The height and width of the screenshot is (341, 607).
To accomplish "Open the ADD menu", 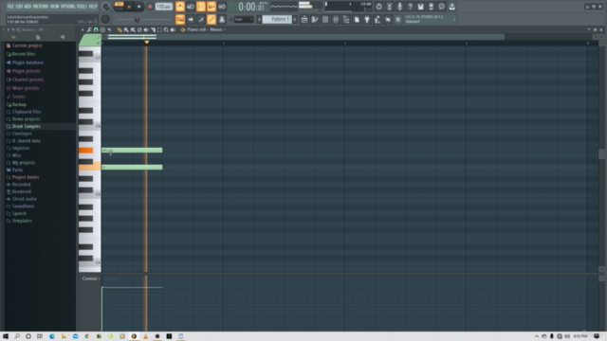I will pos(28,7).
